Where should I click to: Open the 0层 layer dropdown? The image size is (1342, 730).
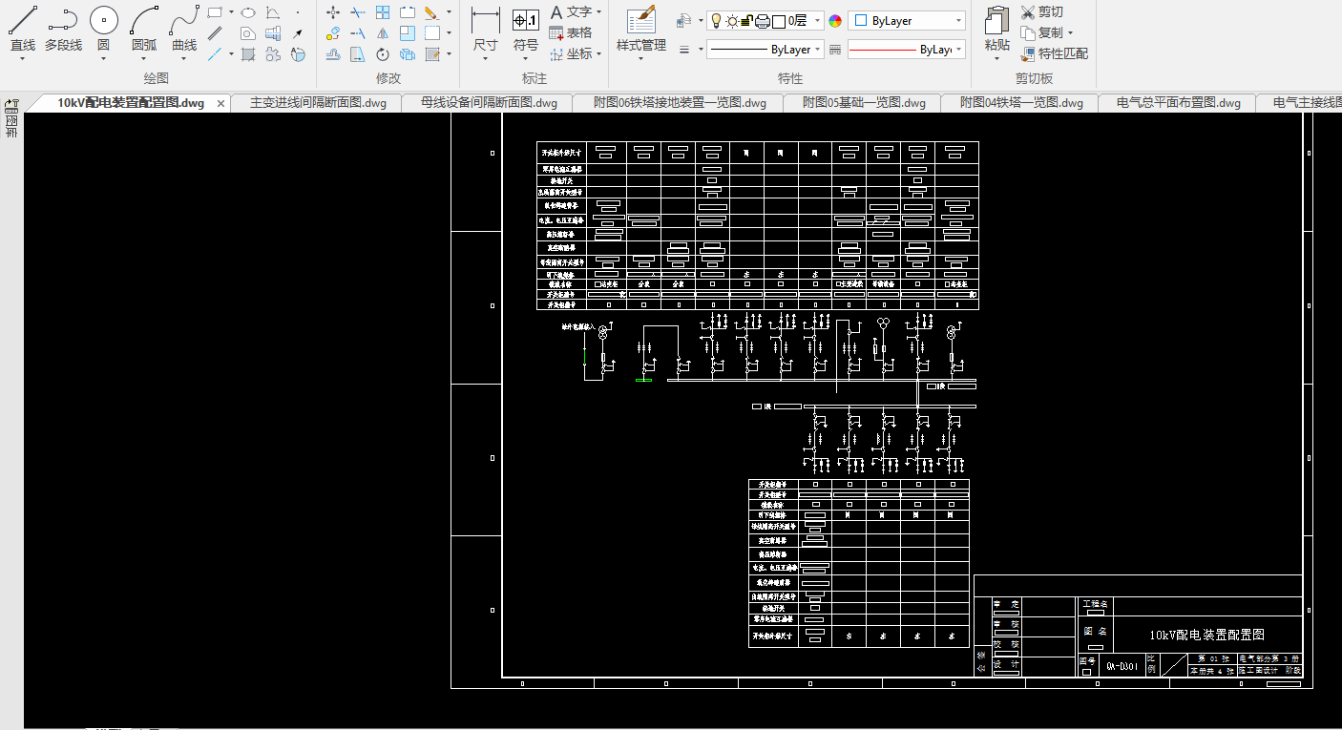[x=818, y=21]
